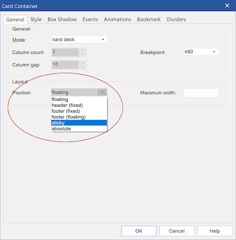Go to the Events tab
The height and width of the screenshot is (240, 236).
pyautogui.click(x=90, y=19)
